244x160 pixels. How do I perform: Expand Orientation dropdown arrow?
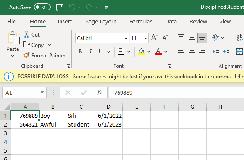pyautogui.click(x=223, y=38)
